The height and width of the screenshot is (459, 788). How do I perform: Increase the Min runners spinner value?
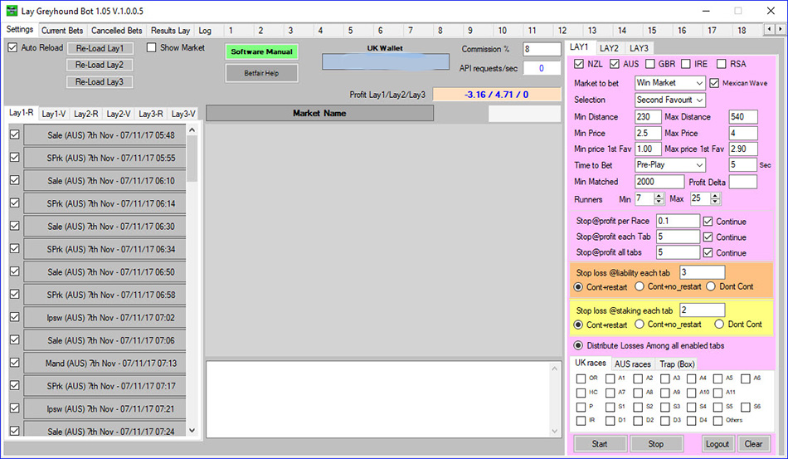pos(659,196)
